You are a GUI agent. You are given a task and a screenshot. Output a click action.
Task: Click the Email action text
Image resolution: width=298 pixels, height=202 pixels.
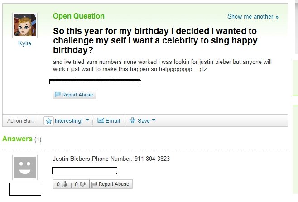pyautogui.click(x=113, y=120)
